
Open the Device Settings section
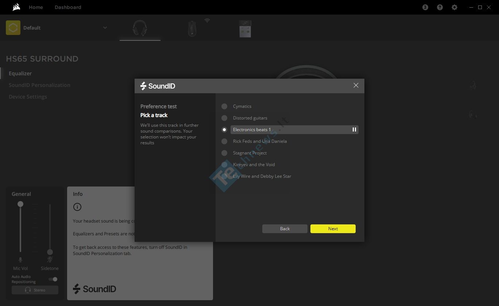pos(28,97)
